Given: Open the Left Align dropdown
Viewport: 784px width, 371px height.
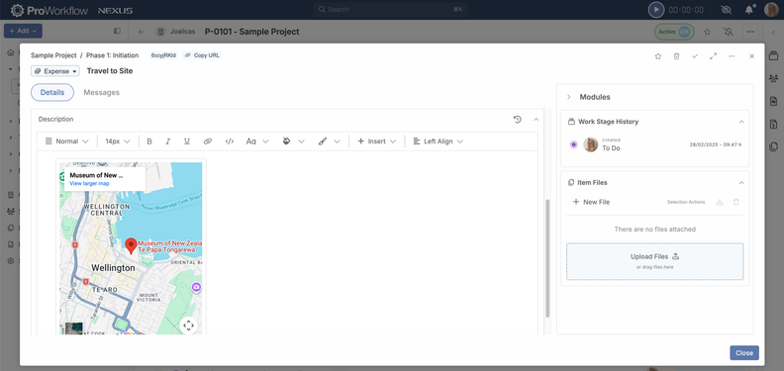Looking at the screenshot, I should (438, 141).
